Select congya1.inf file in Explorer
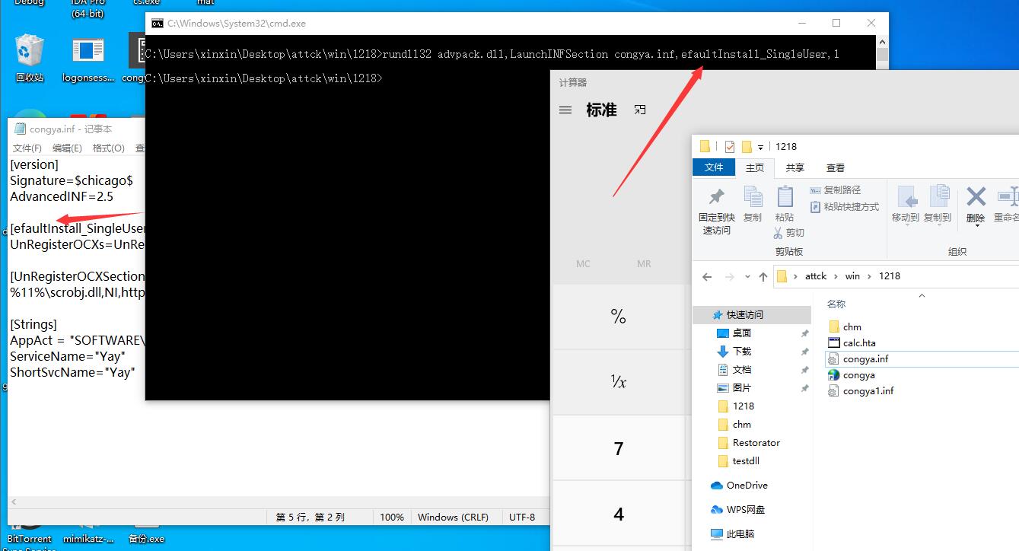Viewport: 1019px width, 551px height. [x=861, y=391]
